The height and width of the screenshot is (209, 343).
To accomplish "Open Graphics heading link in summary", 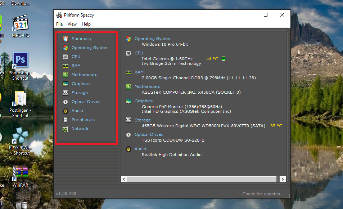I will click(x=144, y=101).
